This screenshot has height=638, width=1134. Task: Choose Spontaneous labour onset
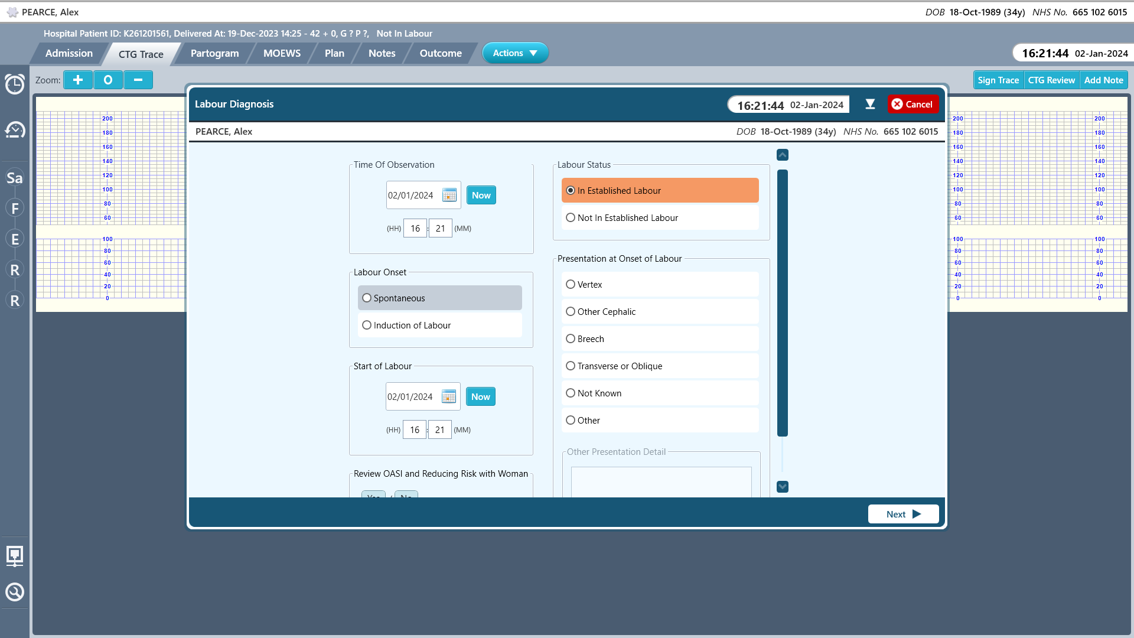coord(439,298)
